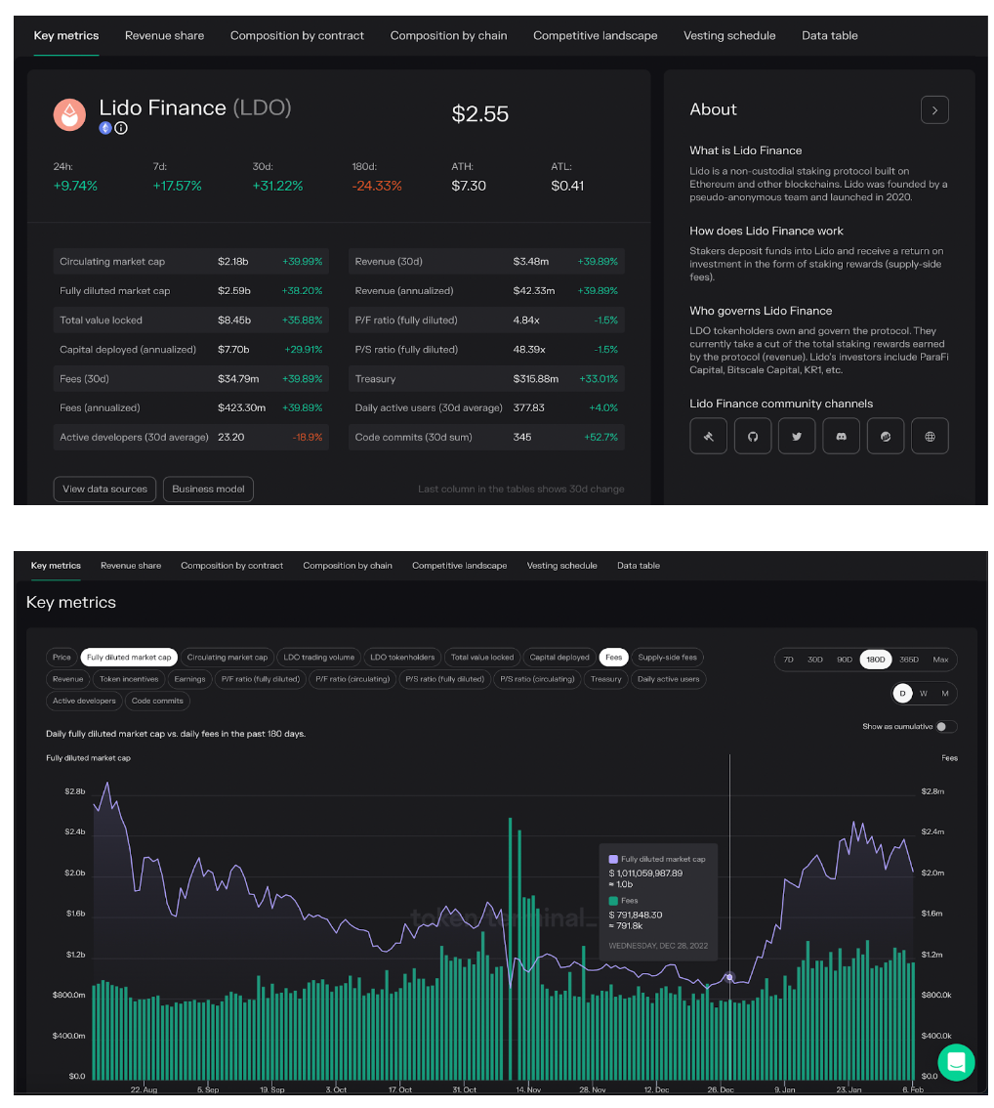Toggle Circulating market cap chip
Screen dimensions: 994x1108
click(227, 658)
